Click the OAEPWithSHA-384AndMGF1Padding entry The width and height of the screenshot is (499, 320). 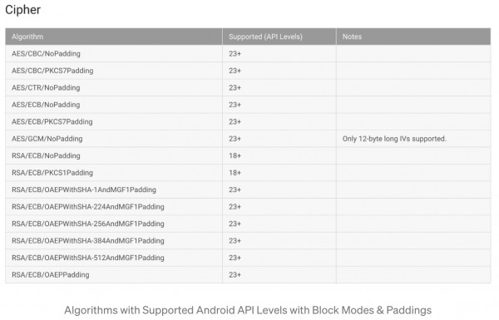(x=88, y=241)
